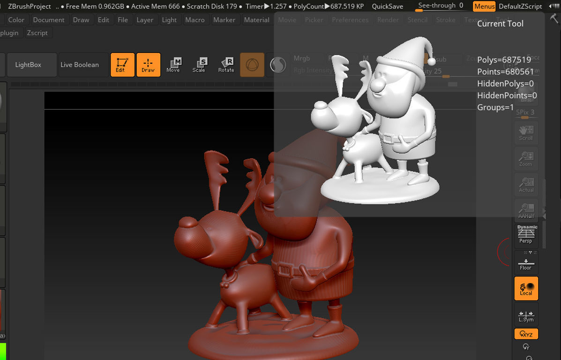This screenshot has height=360, width=561.
Task: Click the Groups=1 readout
Action: click(x=495, y=107)
